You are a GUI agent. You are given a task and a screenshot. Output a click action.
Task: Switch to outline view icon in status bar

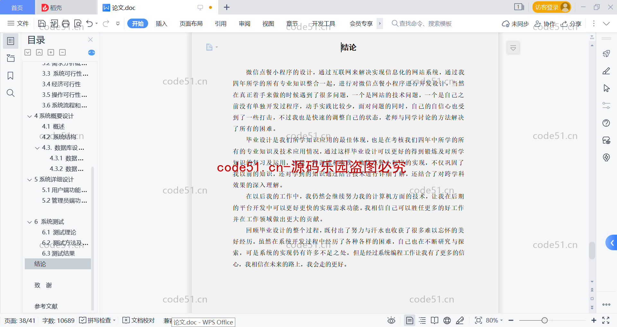(422, 320)
